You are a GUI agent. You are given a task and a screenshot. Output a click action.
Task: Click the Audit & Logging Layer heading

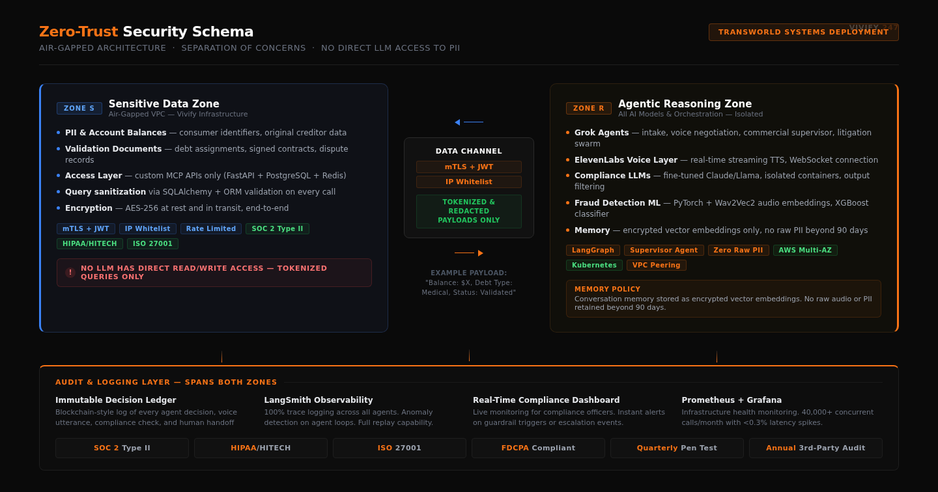click(x=166, y=383)
